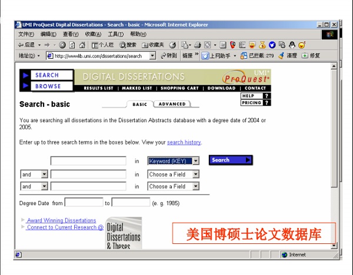353x275 pixels.
Task: Go to address with 转到 button
Action: [169, 56]
